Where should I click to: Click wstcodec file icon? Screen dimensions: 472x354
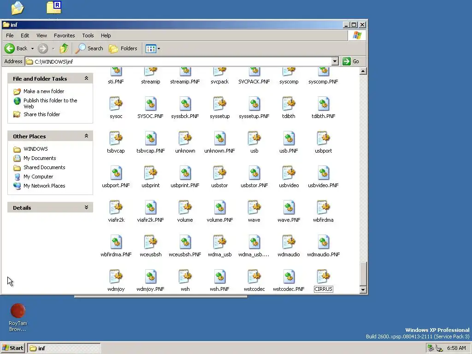254,277
